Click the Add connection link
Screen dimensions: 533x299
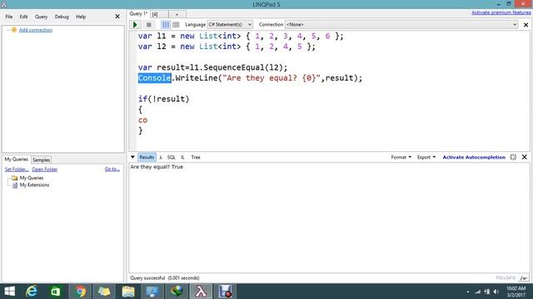[x=36, y=30]
